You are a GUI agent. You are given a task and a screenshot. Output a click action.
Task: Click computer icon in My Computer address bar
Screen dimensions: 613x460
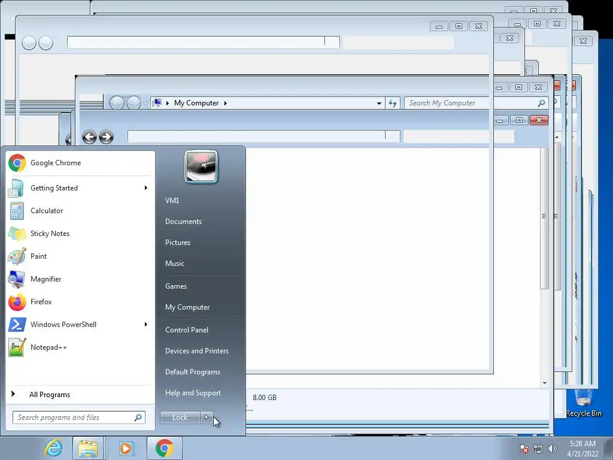pos(157,103)
